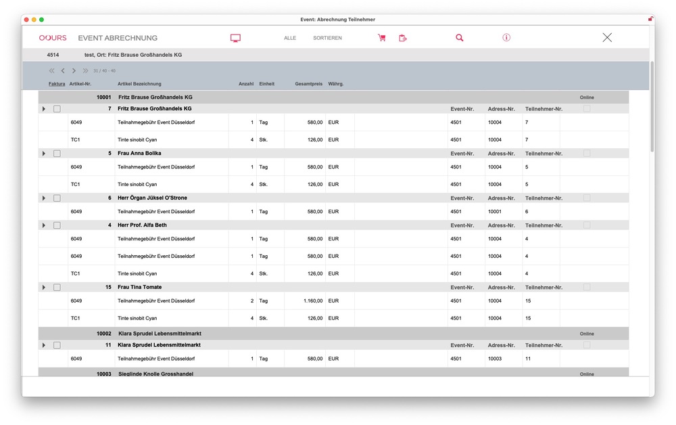Open the info circle icon
This screenshot has height=425, width=676.
pos(506,38)
